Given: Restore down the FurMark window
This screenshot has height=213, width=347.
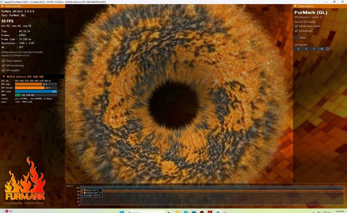Looking at the screenshot, I should [x=334, y=2].
